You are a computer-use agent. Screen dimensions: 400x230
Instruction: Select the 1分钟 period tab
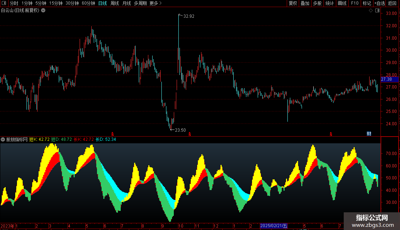tap(27, 3)
